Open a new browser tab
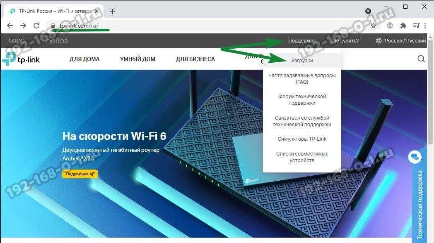The height and width of the screenshot is (243, 434). 112,11
